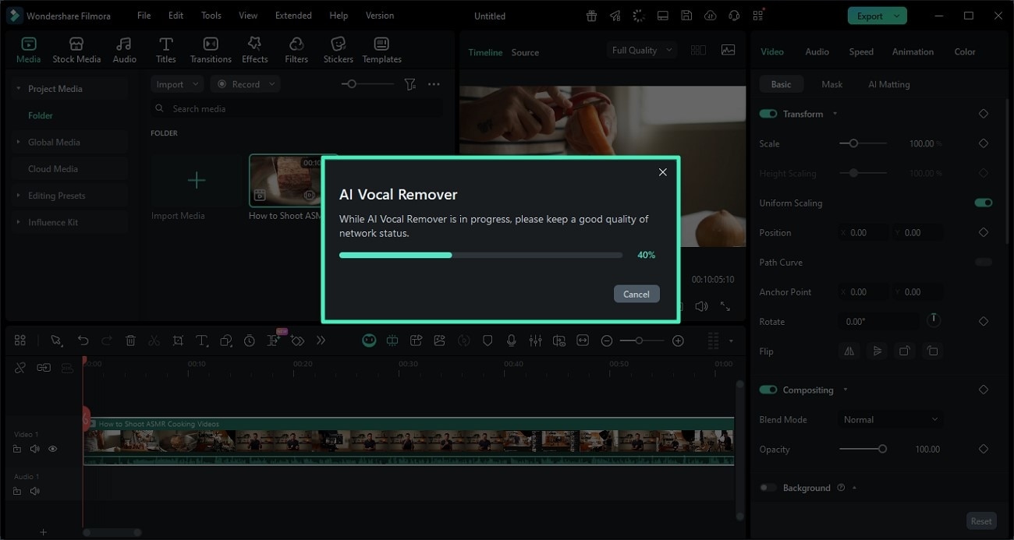The width and height of the screenshot is (1014, 540).
Task: Undo the last action
Action: 83,341
